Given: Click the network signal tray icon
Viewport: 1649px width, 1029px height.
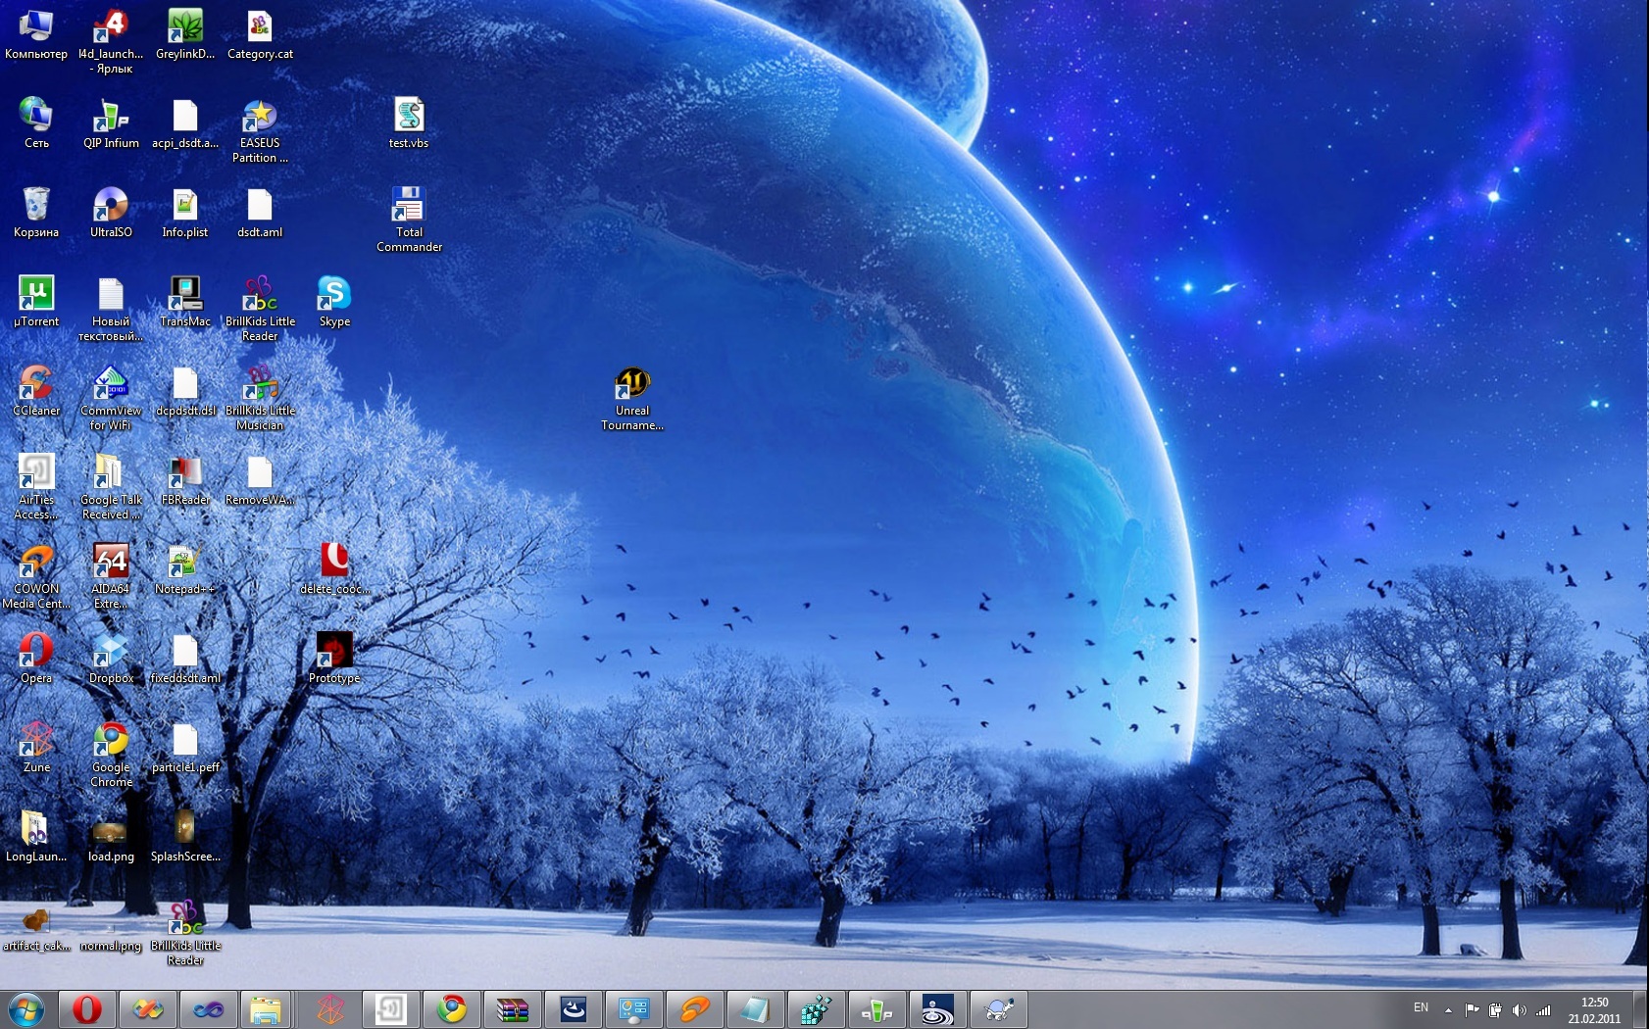Looking at the screenshot, I should tap(1543, 1010).
